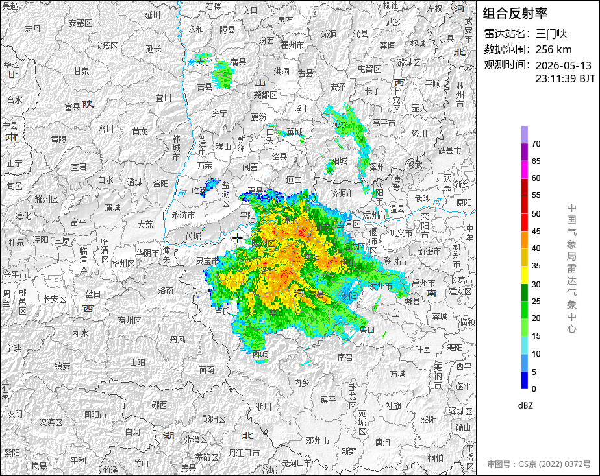The height and width of the screenshot is (476, 600).
Task: Click the 安塞区 map label
Action: click(x=81, y=23)
